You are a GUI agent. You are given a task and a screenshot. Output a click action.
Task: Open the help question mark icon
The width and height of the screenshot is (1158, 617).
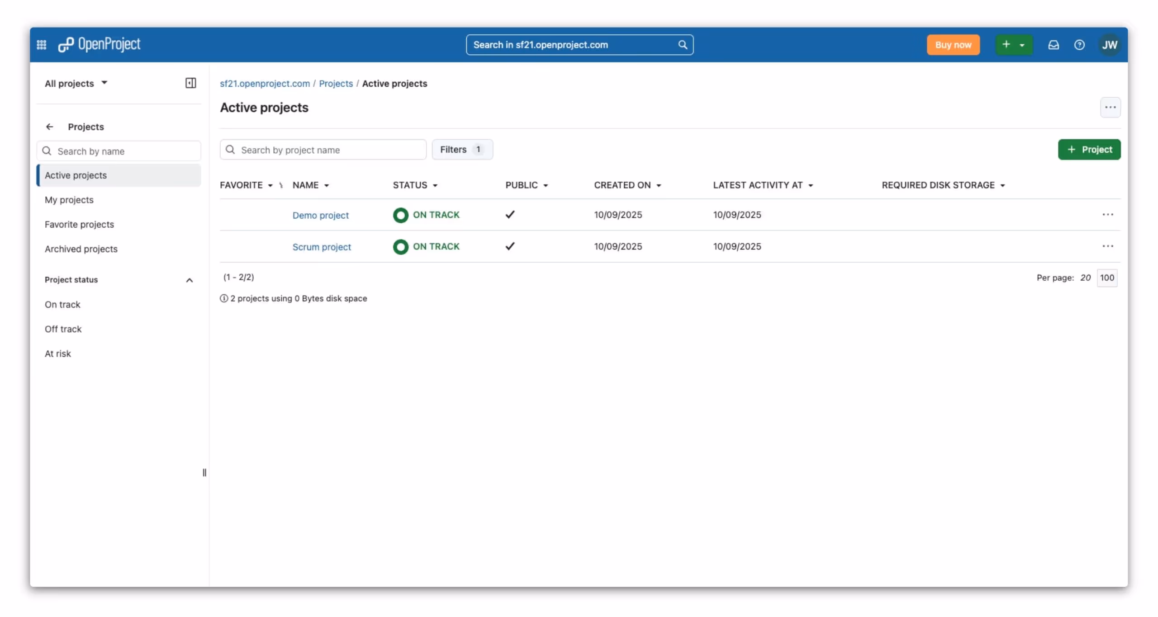pos(1079,45)
